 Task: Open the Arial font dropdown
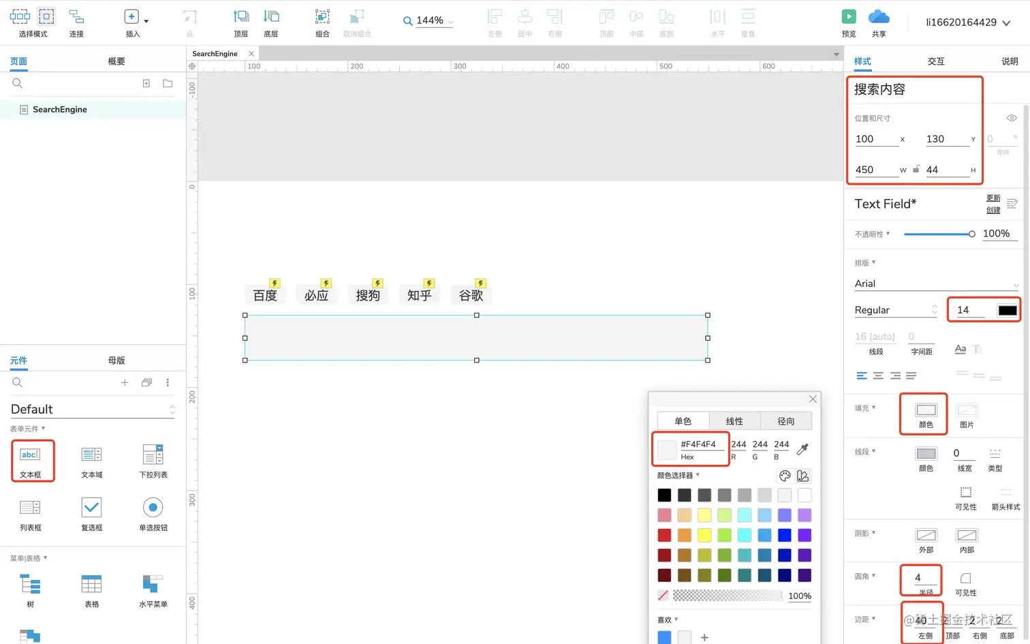937,283
